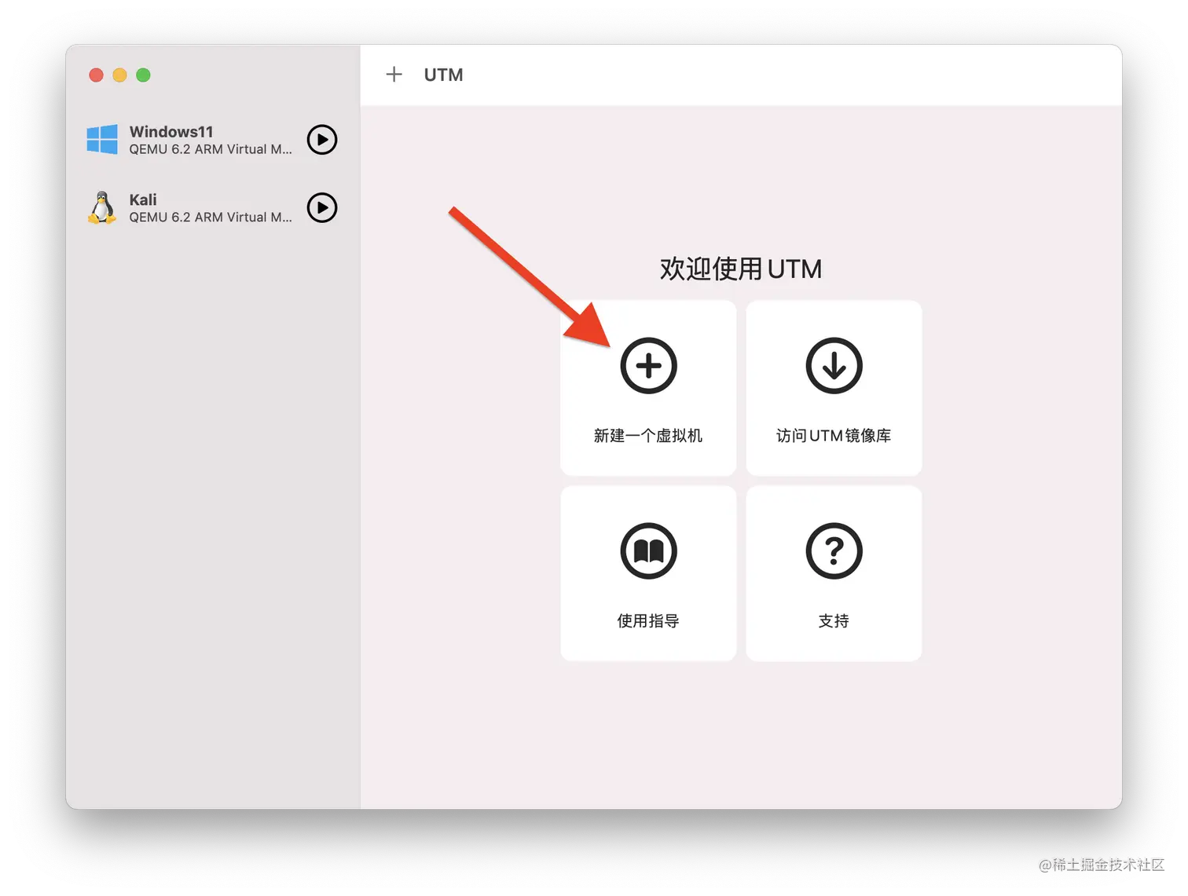Click the plus icon in the UTM toolbar
Screen dimensions: 1188x896
(394, 75)
